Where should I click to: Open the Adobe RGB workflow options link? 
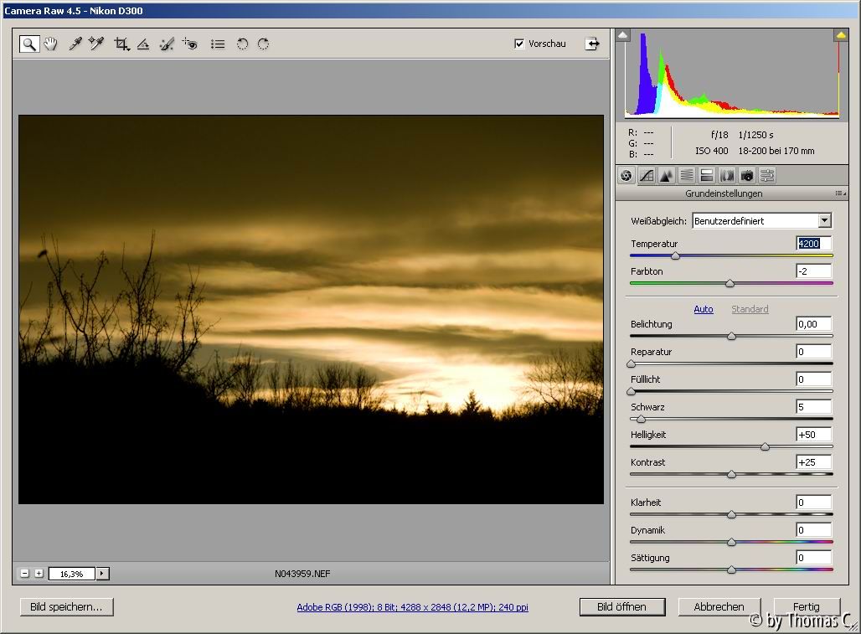(412, 607)
